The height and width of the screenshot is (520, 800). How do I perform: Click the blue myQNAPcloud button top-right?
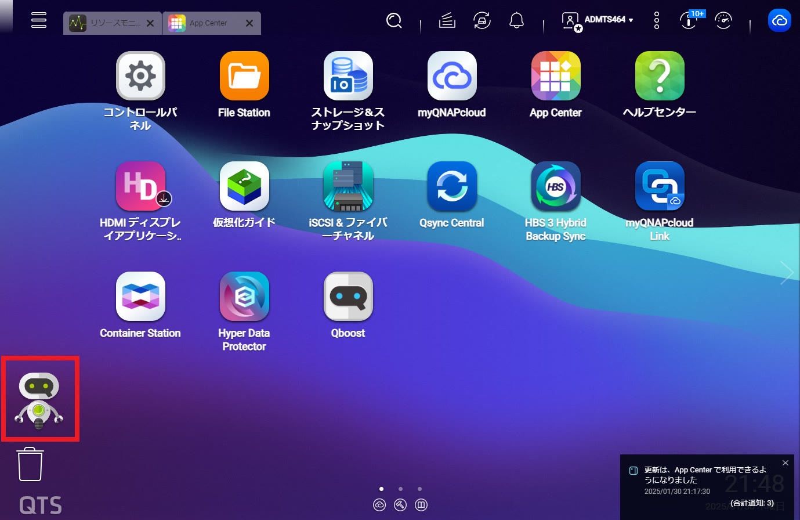780,21
